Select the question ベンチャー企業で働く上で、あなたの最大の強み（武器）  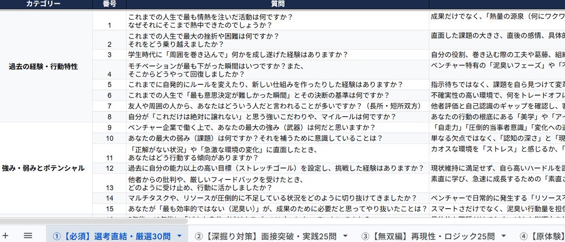coord(277,128)
